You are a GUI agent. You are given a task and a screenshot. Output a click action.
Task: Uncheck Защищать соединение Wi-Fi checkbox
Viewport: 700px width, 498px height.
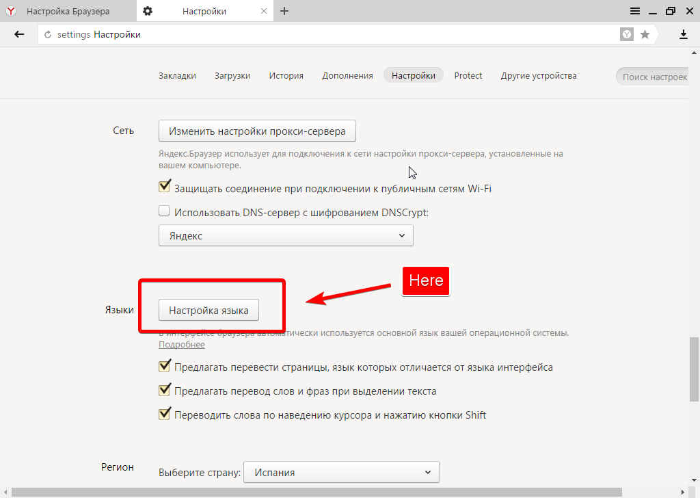(x=164, y=187)
